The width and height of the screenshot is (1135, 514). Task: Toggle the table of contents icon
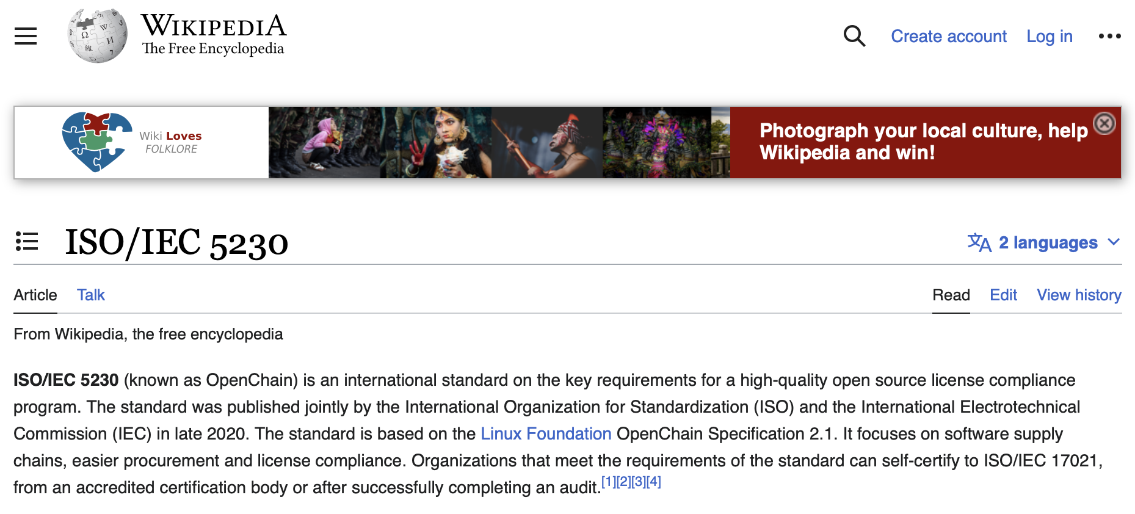pos(27,241)
